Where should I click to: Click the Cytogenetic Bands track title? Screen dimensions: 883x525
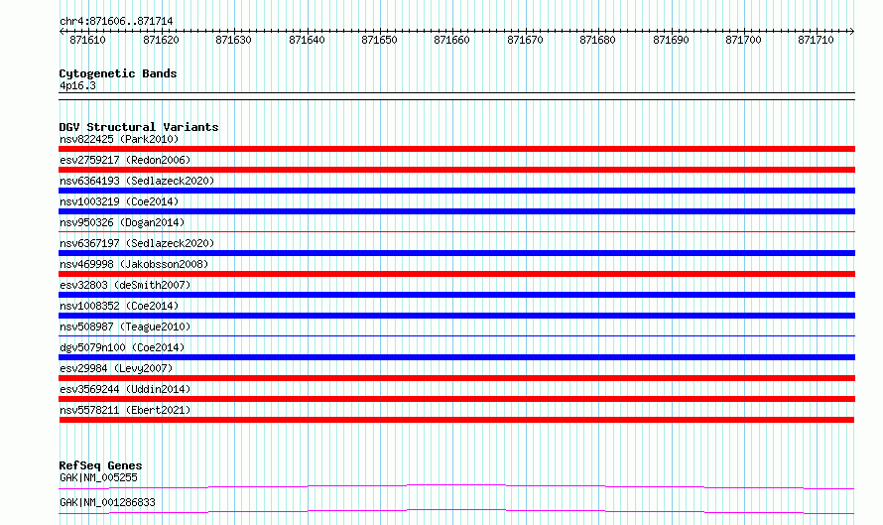click(x=118, y=73)
